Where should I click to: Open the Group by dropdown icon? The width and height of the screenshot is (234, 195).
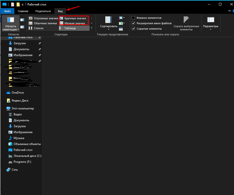(122, 18)
